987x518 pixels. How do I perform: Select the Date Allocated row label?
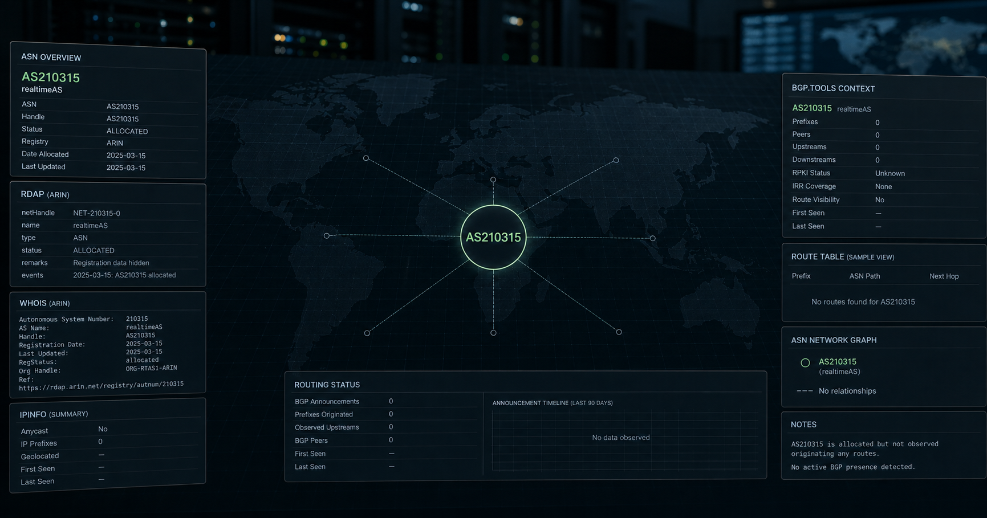pos(45,154)
